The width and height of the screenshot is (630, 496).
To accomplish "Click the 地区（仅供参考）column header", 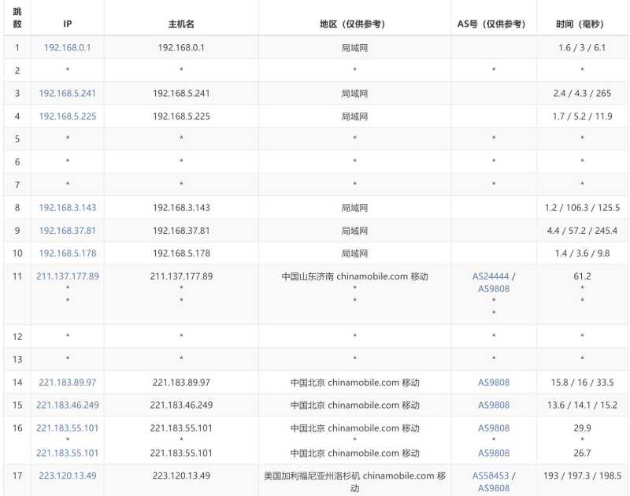I will click(x=354, y=24).
